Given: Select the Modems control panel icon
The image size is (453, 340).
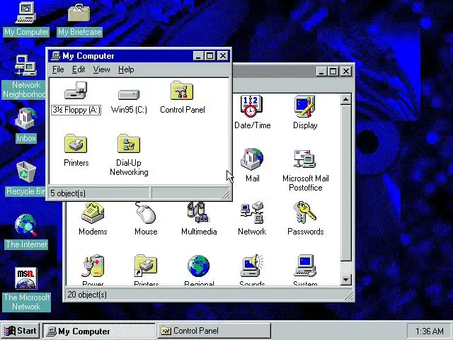Looking at the screenshot, I should tap(93, 212).
